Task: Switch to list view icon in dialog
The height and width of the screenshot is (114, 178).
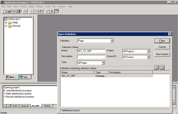Action: [157, 68]
